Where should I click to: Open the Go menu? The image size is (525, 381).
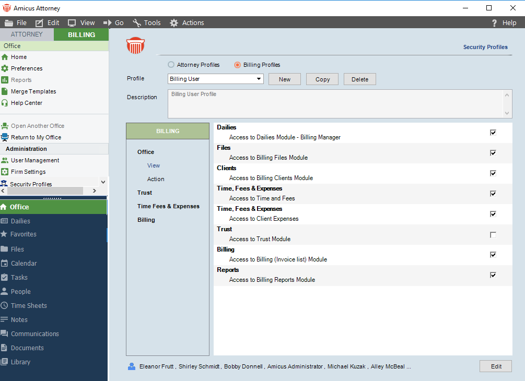pos(113,23)
